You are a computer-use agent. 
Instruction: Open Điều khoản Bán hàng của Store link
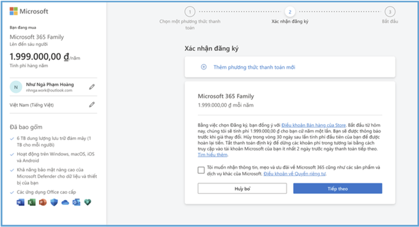pyautogui.click(x=313, y=126)
